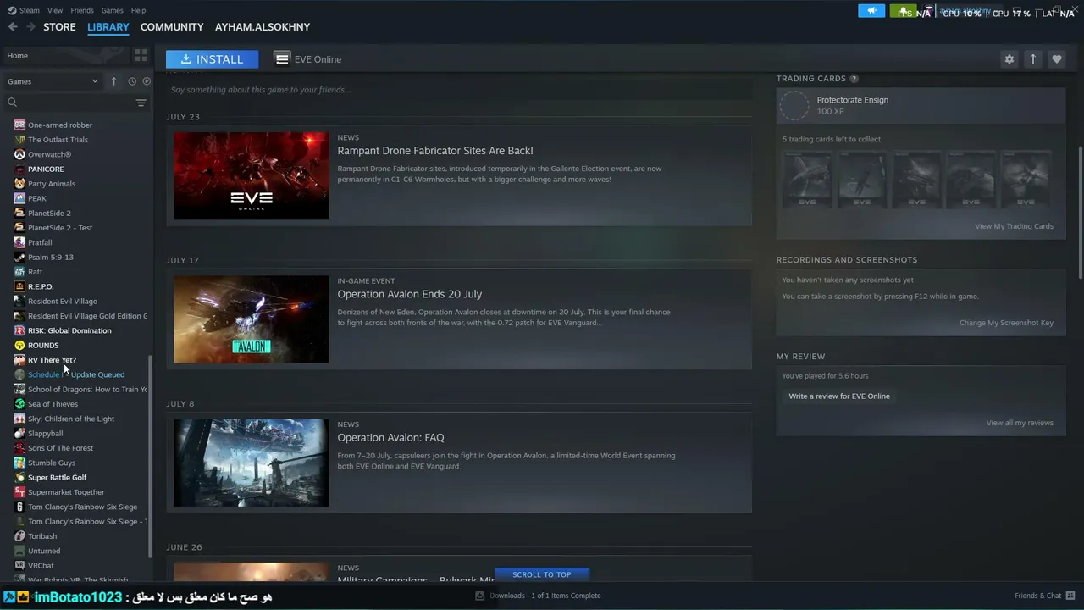Screen dimensions: 1084x610
Task: Sort games by recent activity clock icon
Action: click(132, 81)
